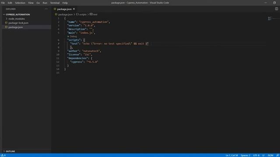Click the errors and warnings status indicator

[x=3, y=155]
